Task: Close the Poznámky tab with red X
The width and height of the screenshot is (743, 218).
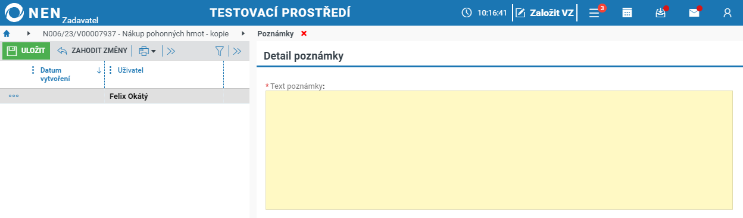Action: pyautogui.click(x=304, y=33)
